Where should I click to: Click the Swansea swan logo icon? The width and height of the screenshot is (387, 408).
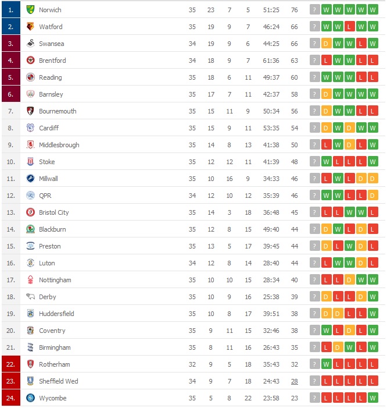pyautogui.click(x=30, y=44)
